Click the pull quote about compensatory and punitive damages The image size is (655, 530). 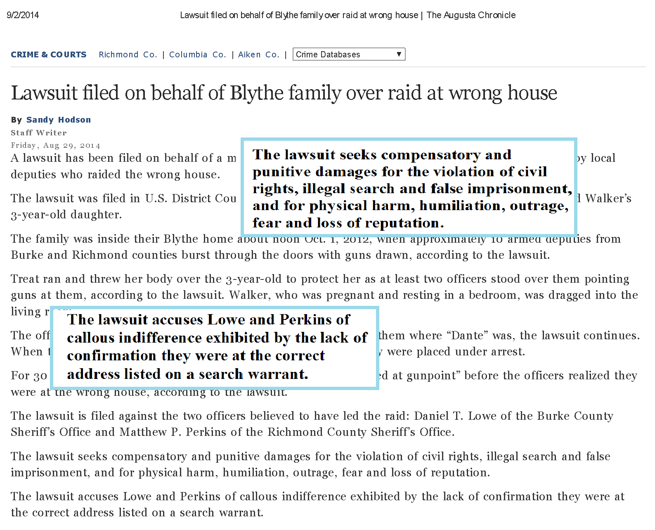click(409, 188)
